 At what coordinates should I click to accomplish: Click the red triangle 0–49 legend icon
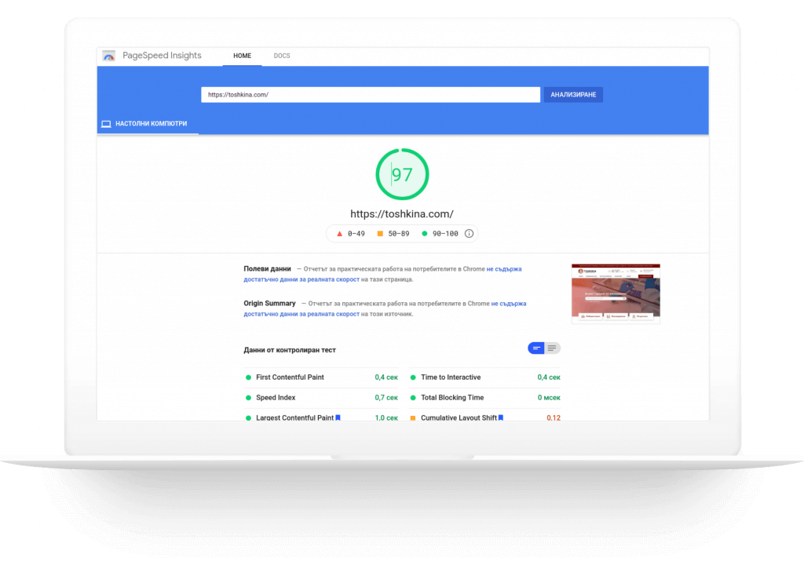tap(339, 234)
